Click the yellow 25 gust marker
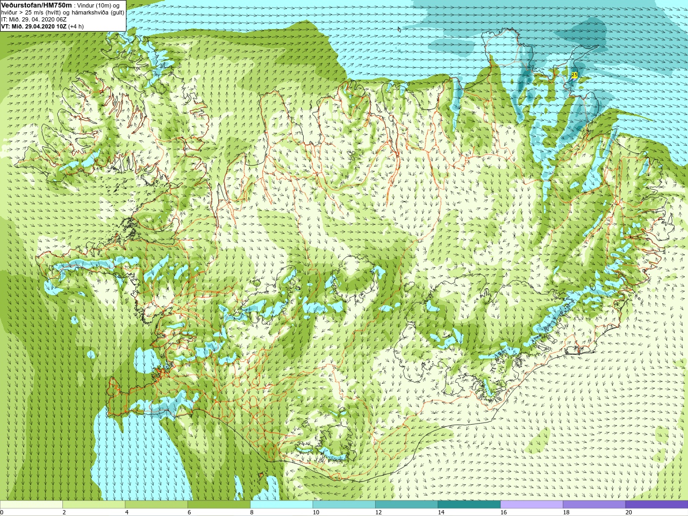Viewport: 688px width, 516px height. 575,75
